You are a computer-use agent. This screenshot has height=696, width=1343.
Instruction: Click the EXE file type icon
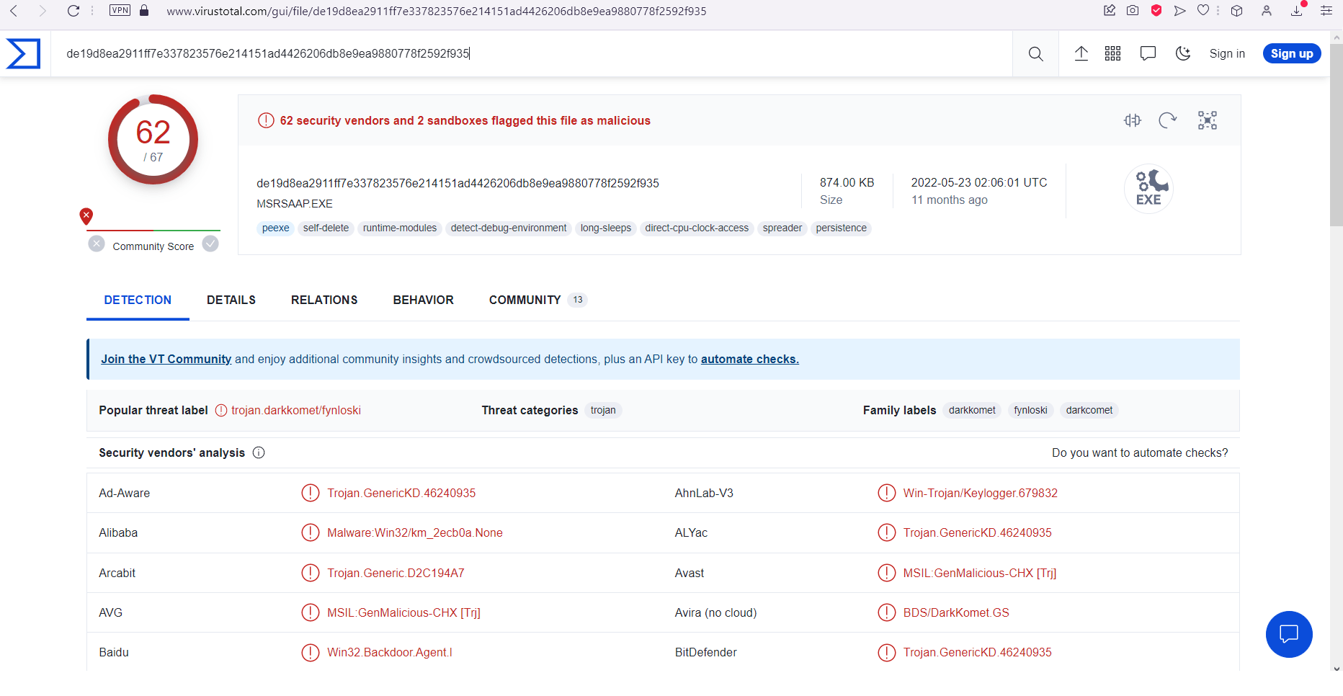click(x=1148, y=189)
